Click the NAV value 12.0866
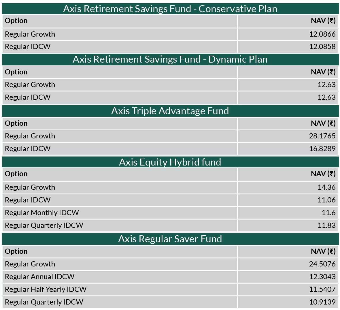 [x=322, y=34]
